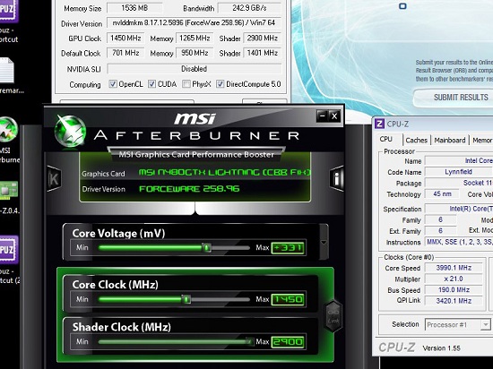Viewport: 493px width, 369px height.
Task: Click the GPU-Z Close button
Action: [264, 102]
